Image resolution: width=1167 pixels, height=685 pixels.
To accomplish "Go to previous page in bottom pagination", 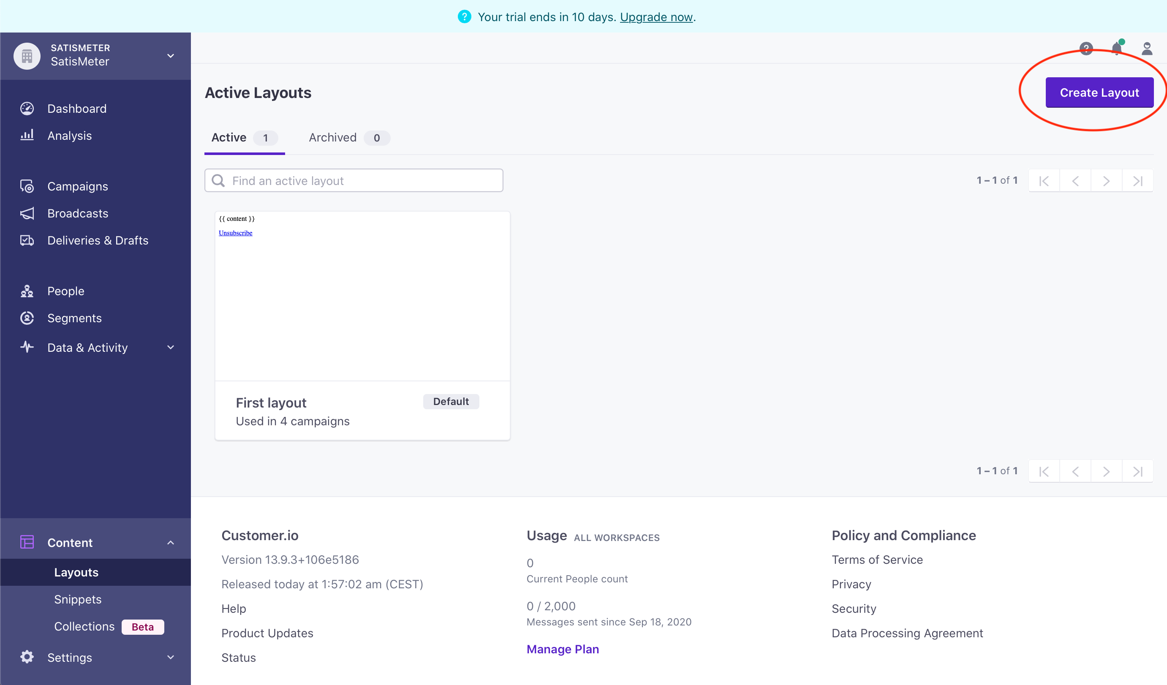I will click(1075, 471).
